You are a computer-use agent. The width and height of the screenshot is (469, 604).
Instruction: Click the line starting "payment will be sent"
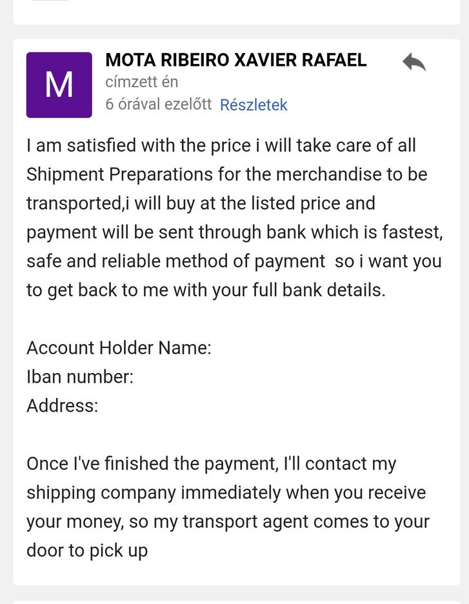(x=234, y=232)
